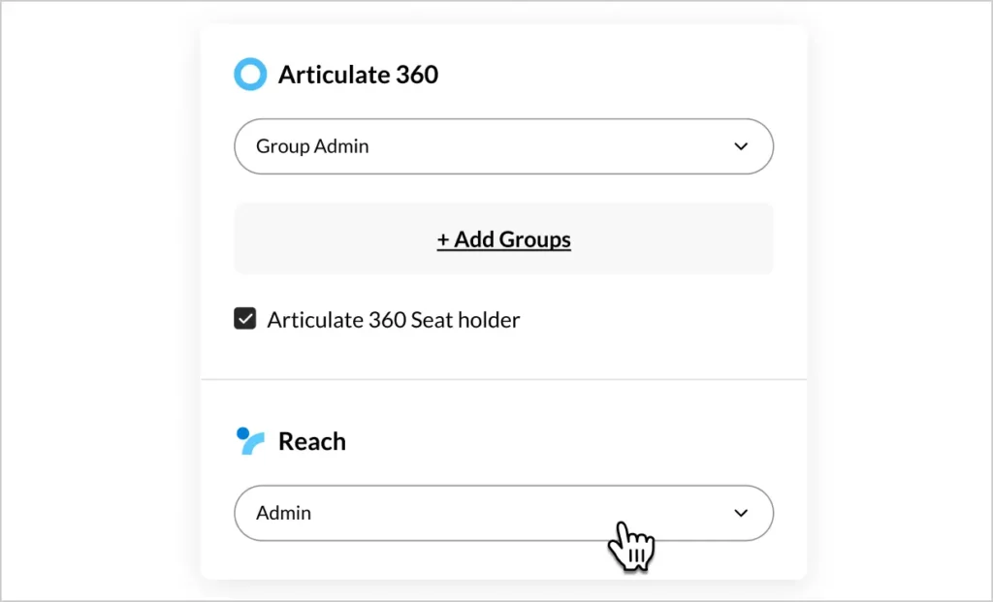Click the chevron arrow in Reach Admin dropdown
Viewport: 993px width, 602px height.
[x=741, y=513]
